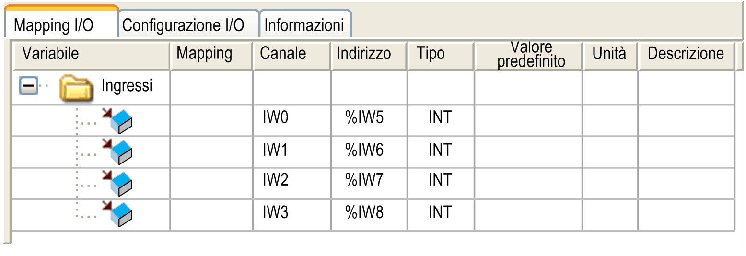746x256 pixels.
Task: Switch to the Mapping I/O tab
Action: [54, 25]
